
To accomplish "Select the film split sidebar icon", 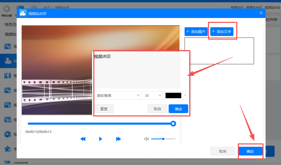I will tap(7, 76).
